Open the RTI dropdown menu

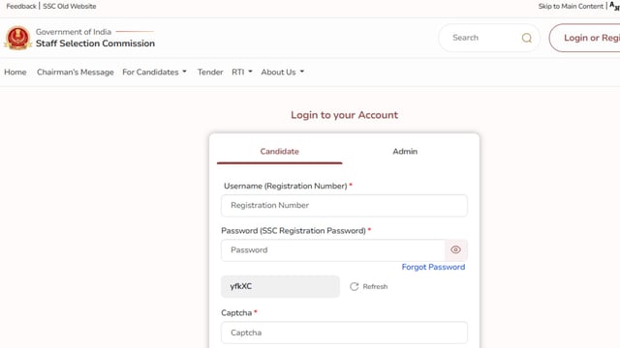point(241,72)
